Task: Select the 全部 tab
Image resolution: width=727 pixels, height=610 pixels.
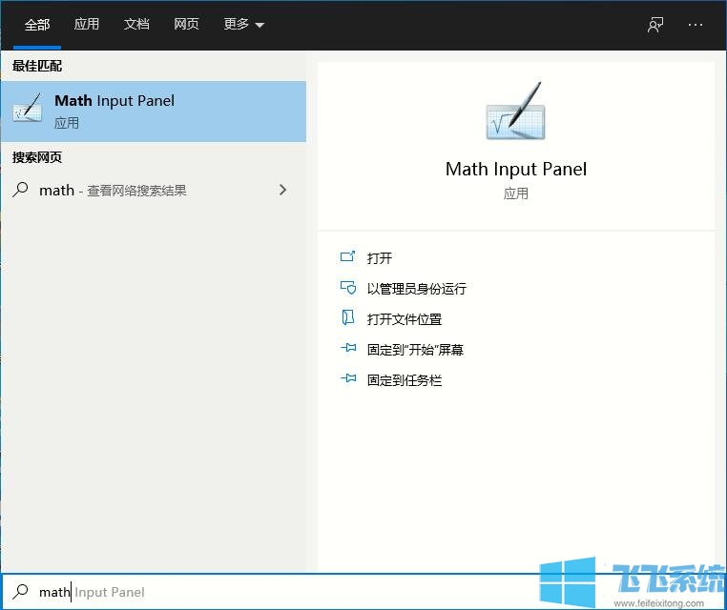Action: tap(37, 25)
